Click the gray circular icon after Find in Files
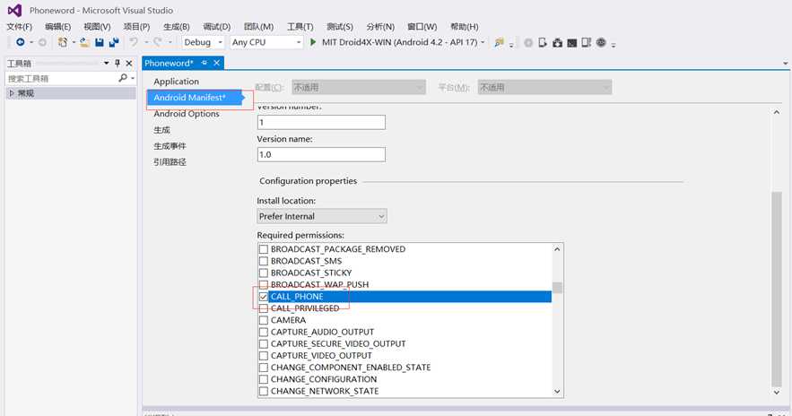 point(528,43)
